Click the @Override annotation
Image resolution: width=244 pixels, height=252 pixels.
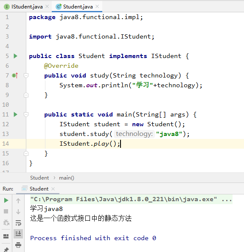click(x=61, y=66)
